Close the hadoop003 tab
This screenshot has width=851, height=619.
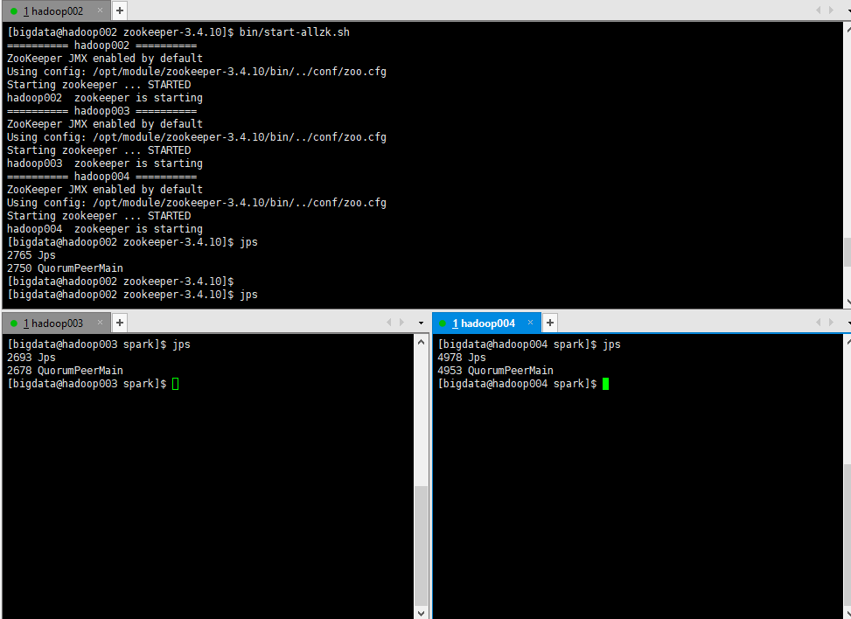coord(100,323)
